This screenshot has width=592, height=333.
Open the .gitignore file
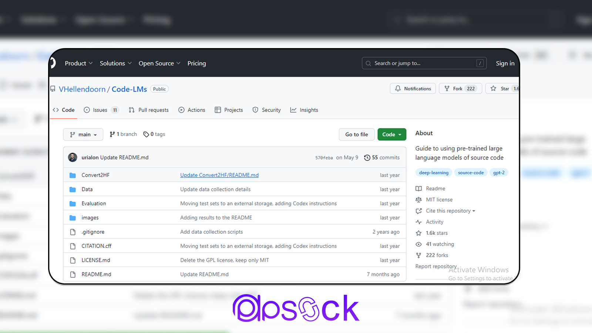(x=93, y=232)
